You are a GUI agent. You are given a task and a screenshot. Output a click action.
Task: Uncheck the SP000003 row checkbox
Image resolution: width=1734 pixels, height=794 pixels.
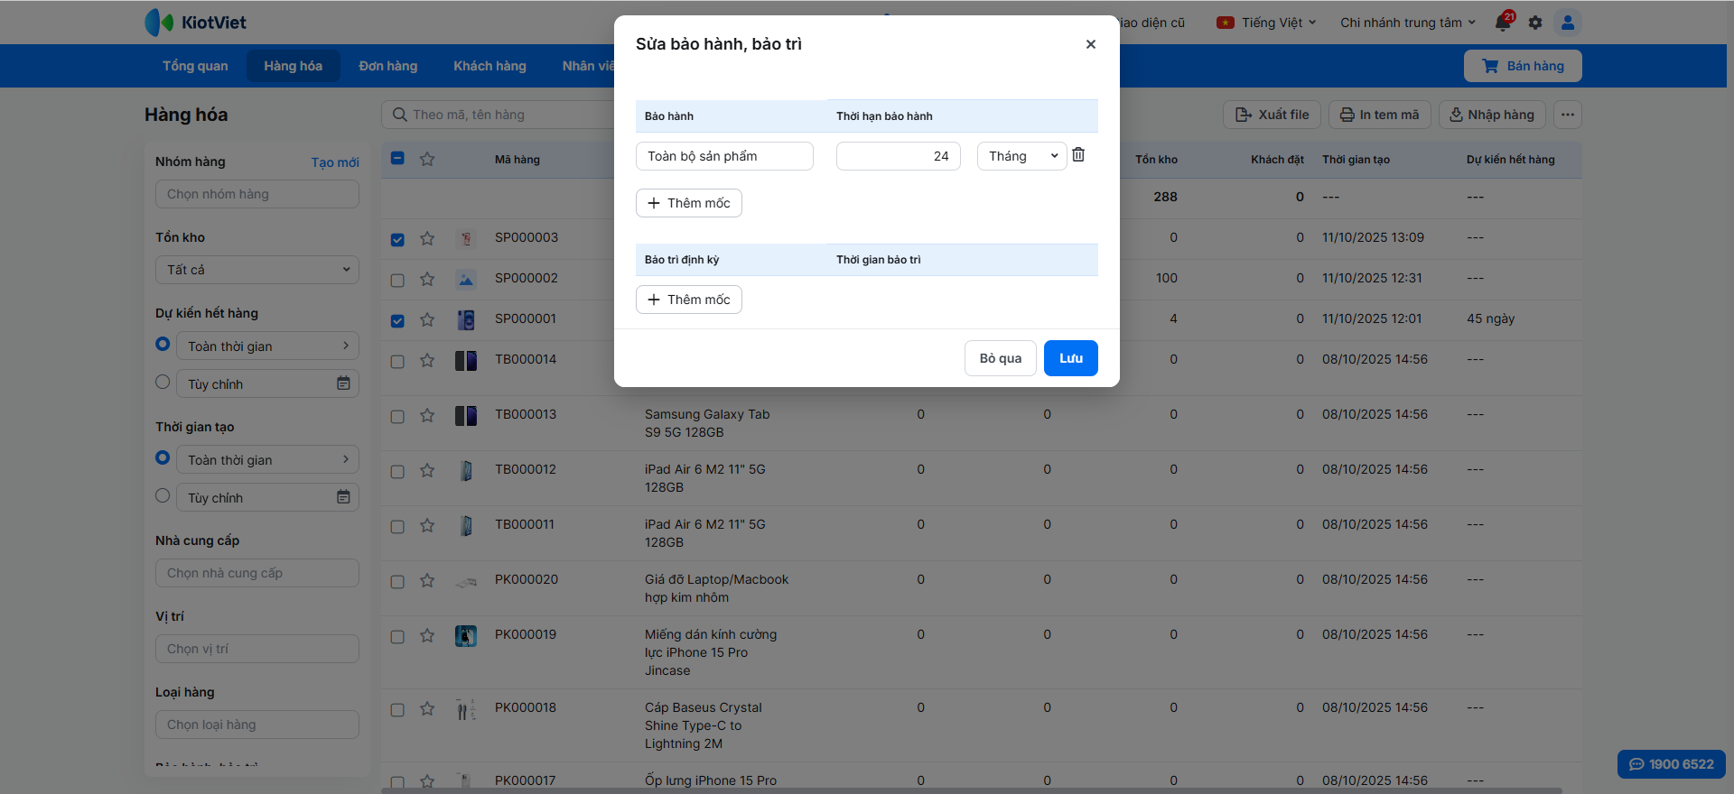coord(397,239)
